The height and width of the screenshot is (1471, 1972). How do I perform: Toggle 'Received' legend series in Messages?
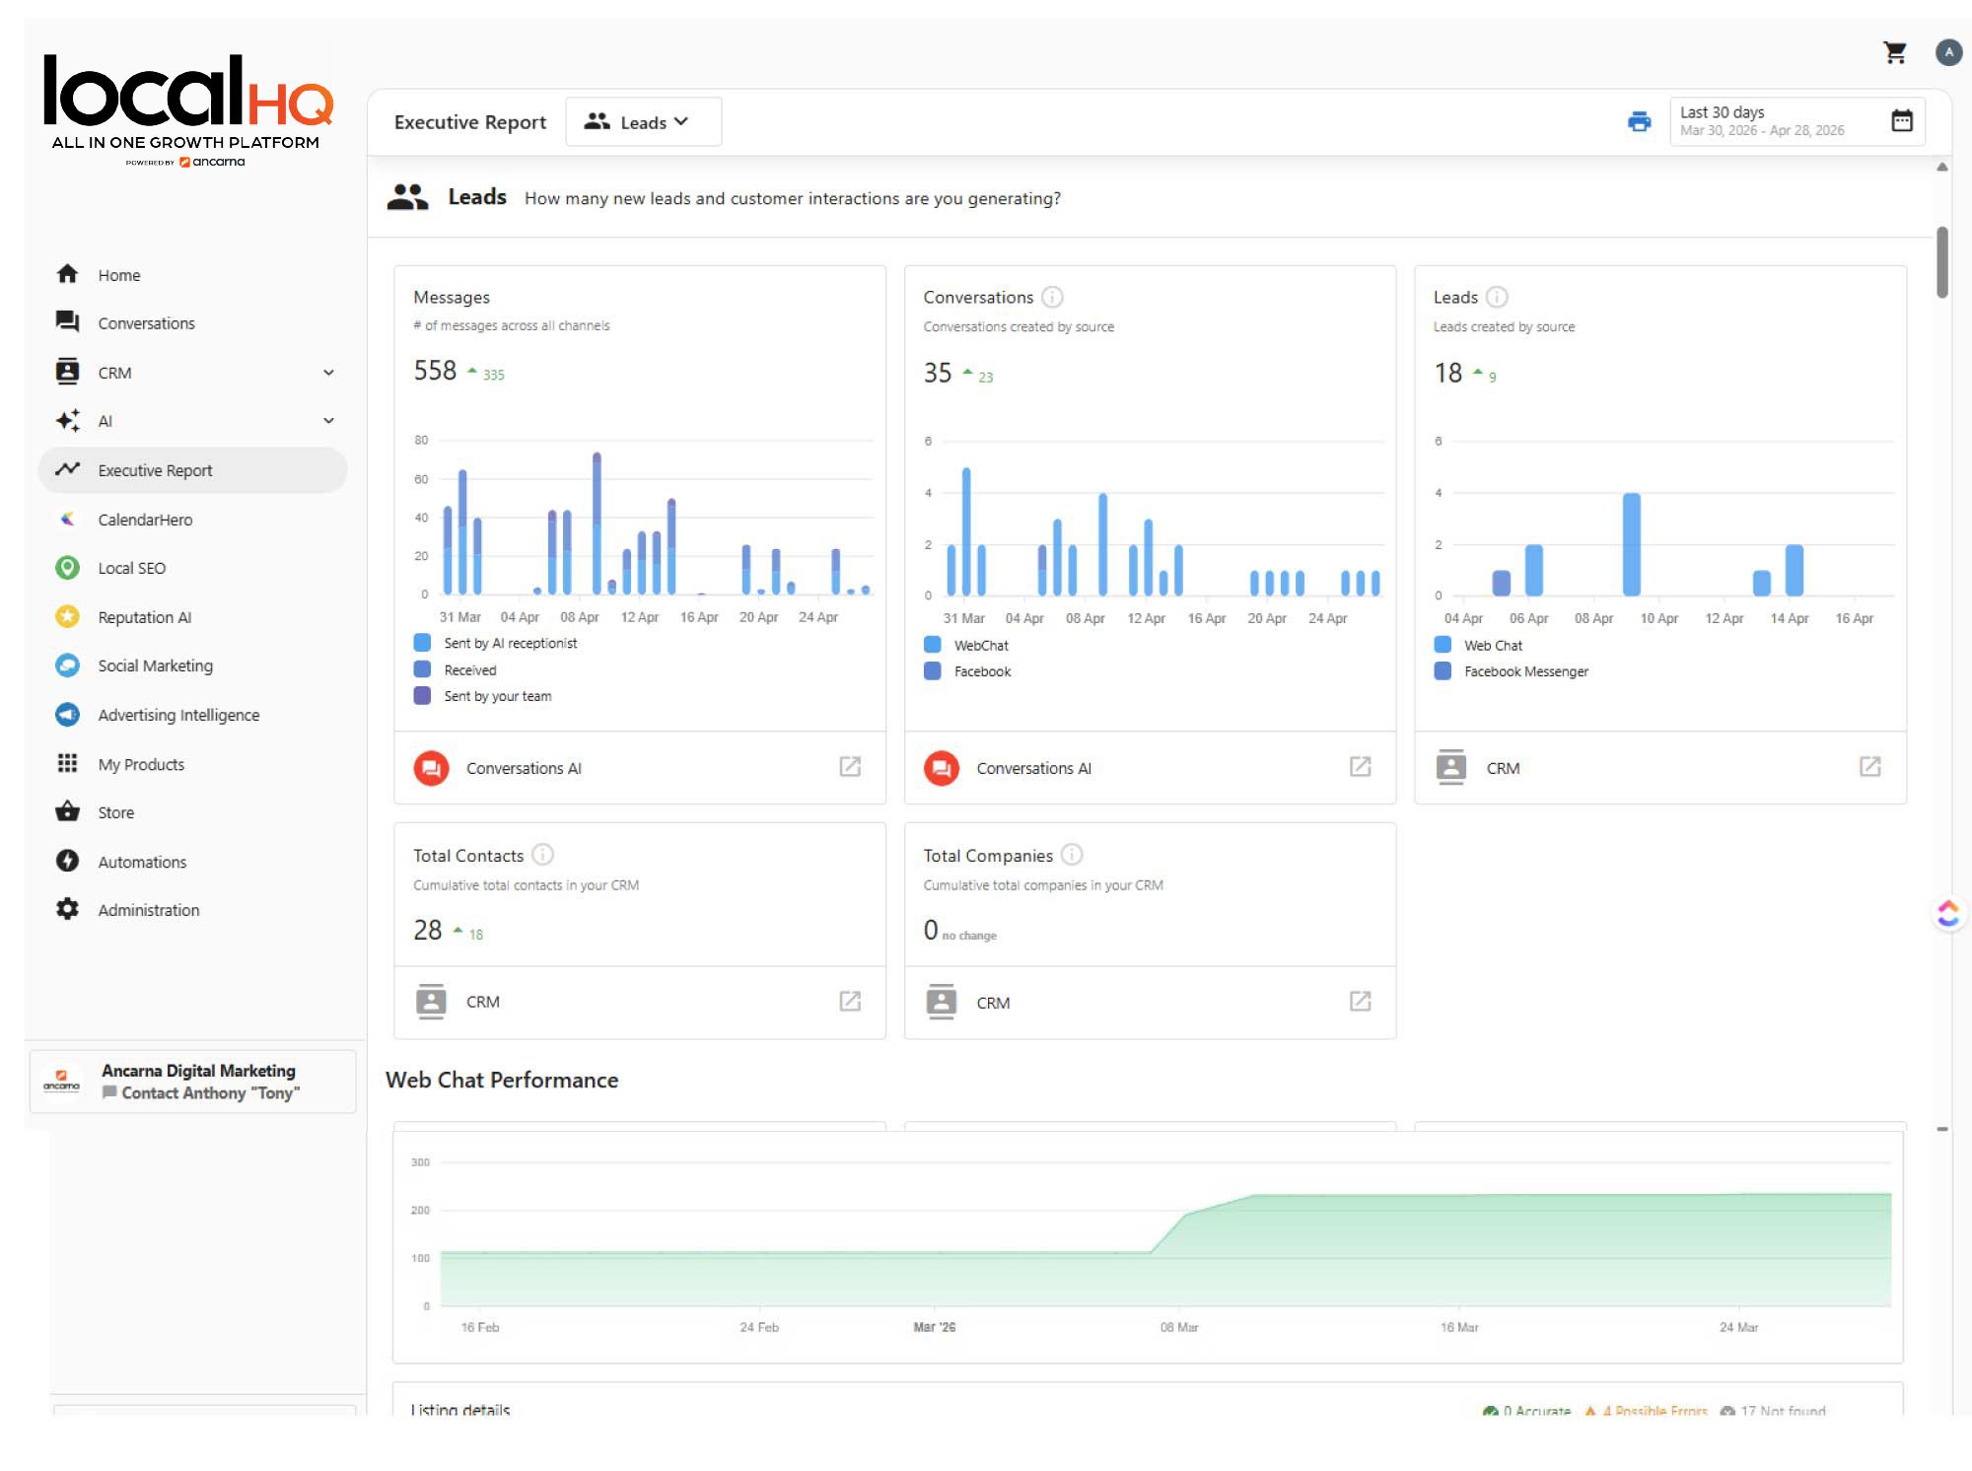(x=456, y=669)
